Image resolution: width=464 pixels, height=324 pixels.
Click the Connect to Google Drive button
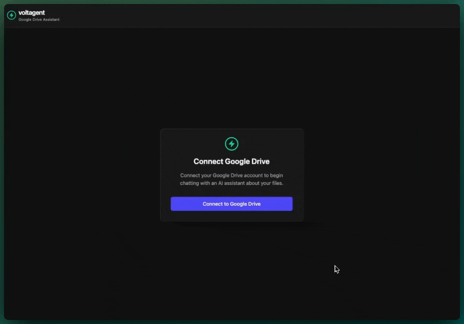pos(232,204)
